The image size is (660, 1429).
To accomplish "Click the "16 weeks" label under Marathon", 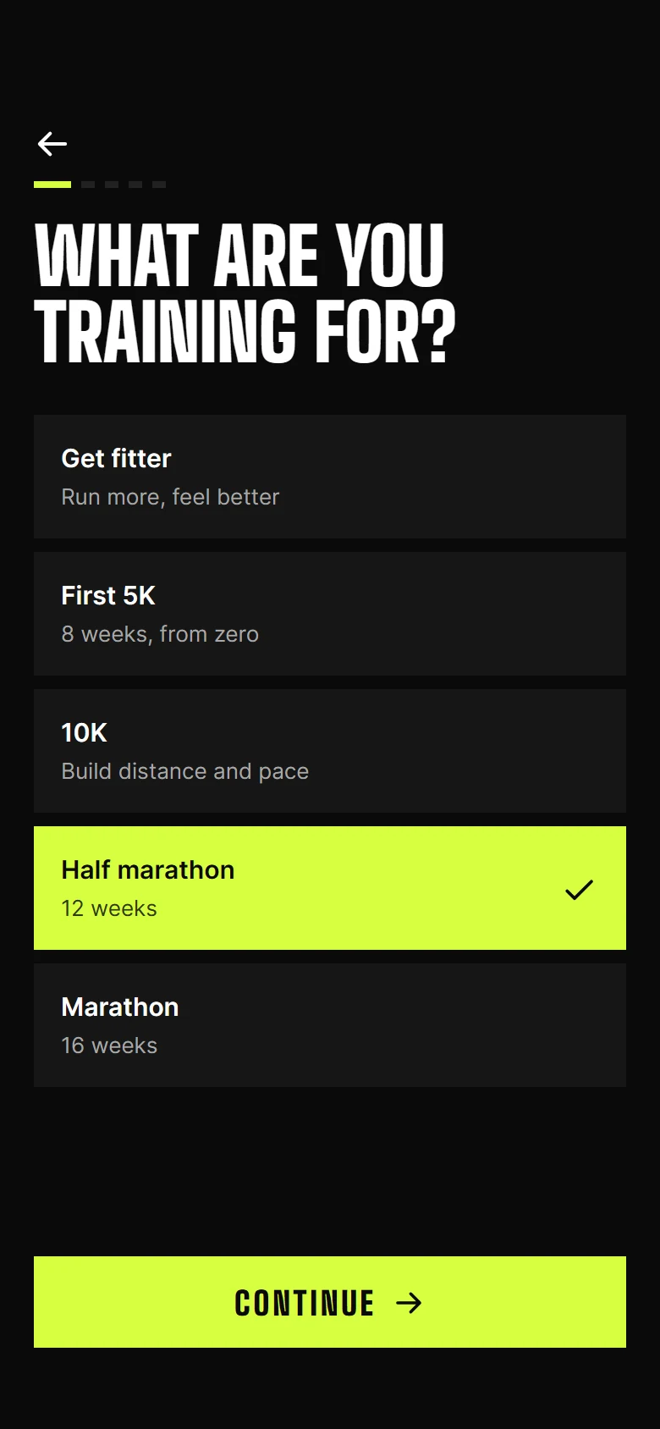I will pyautogui.click(x=109, y=1046).
